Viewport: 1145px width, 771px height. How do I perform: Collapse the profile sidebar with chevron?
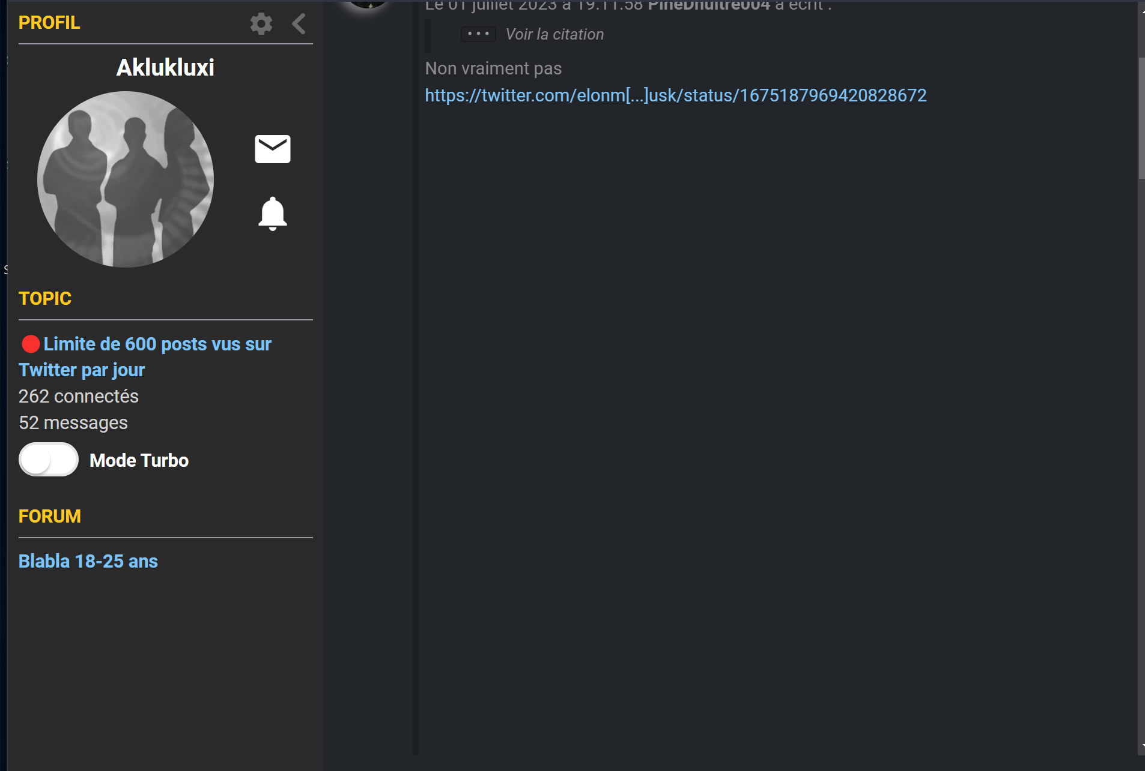299,24
